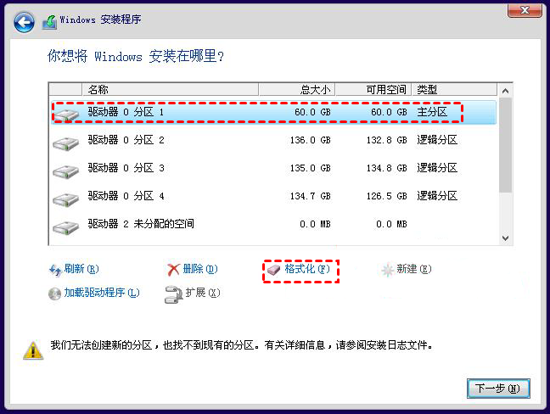Select row 驱动器 0 分区 1
This screenshot has height=414, width=550.
(x=273, y=113)
